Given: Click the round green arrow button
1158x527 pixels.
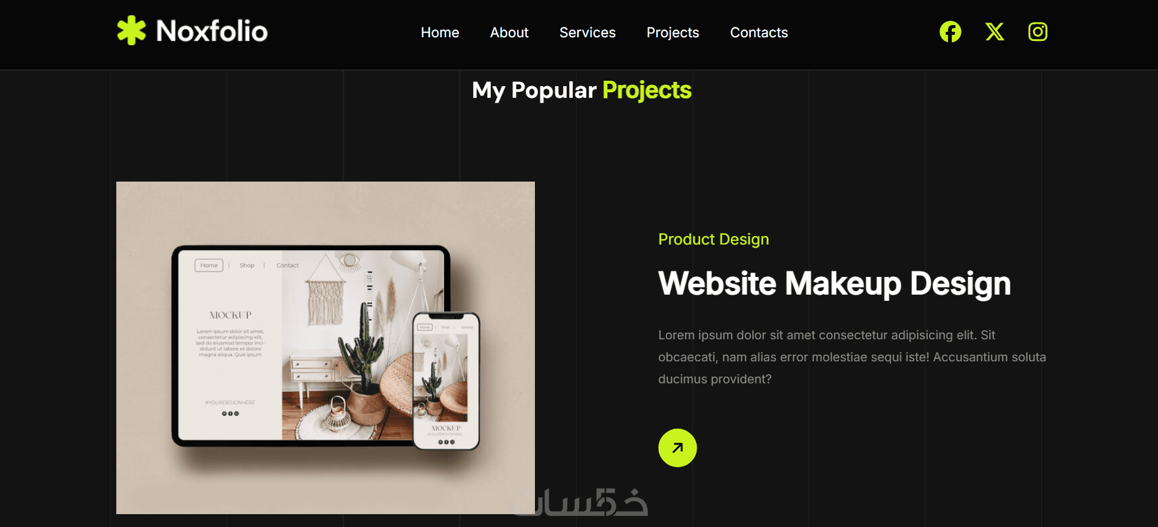Looking at the screenshot, I should [678, 448].
